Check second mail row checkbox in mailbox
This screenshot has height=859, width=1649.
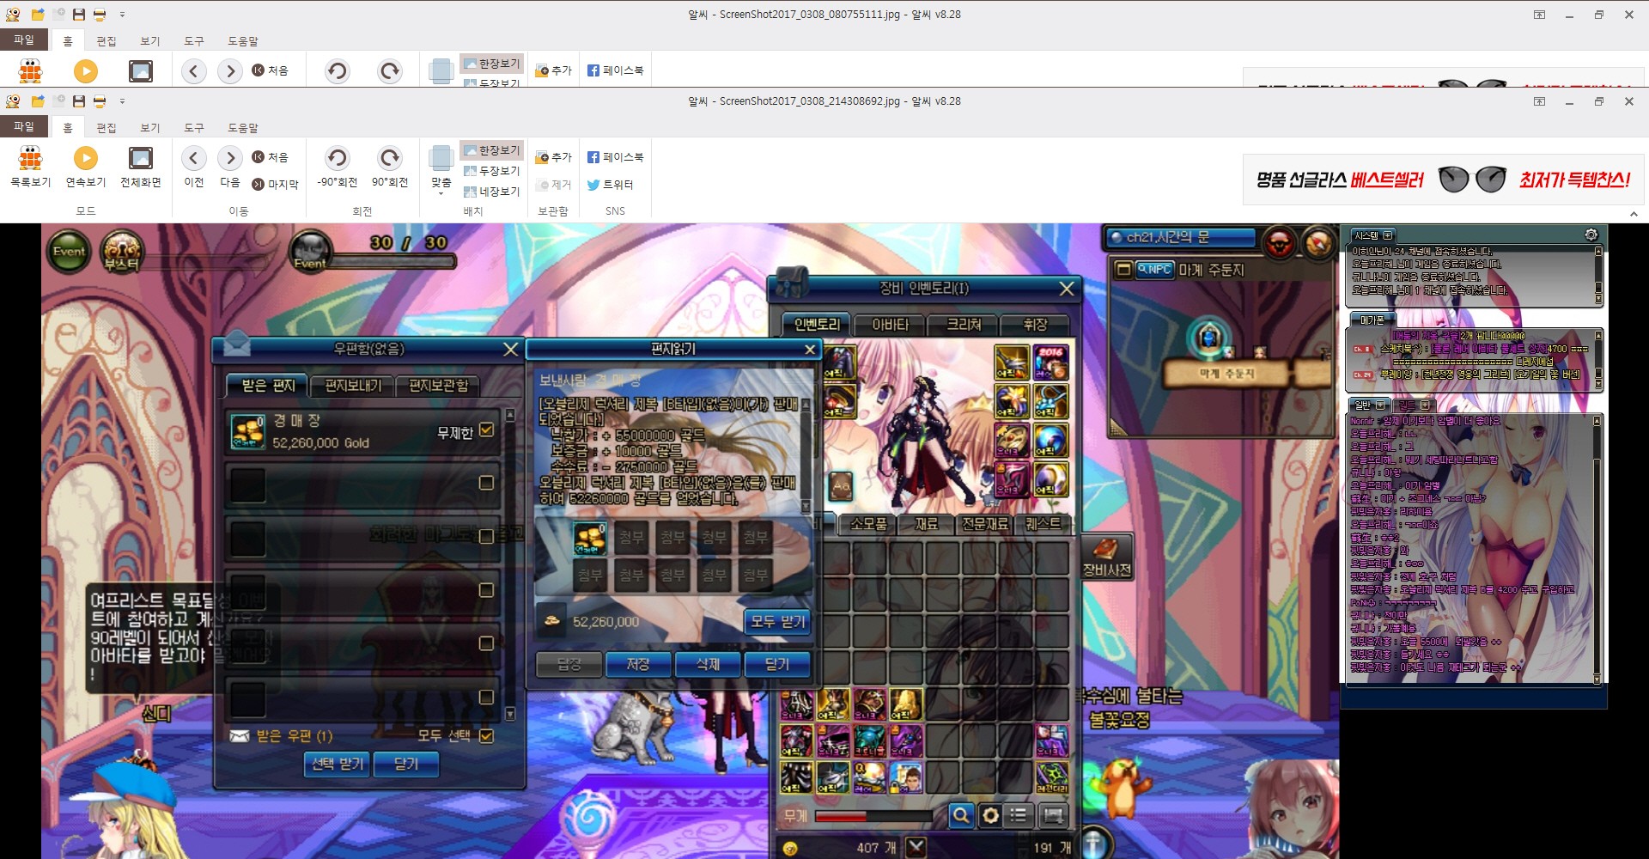coord(486,483)
